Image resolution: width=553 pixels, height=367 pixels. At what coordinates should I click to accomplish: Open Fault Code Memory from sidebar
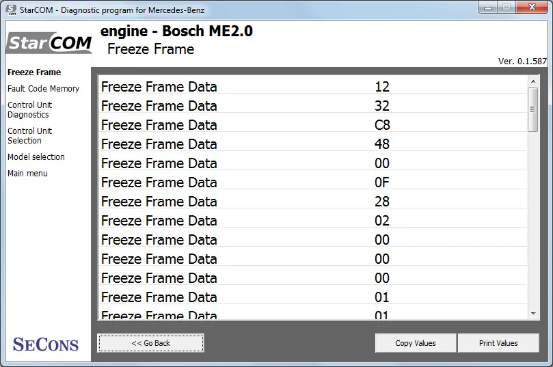tap(43, 88)
